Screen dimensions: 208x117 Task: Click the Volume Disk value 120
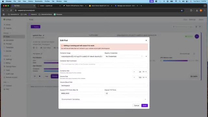point(140,77)
